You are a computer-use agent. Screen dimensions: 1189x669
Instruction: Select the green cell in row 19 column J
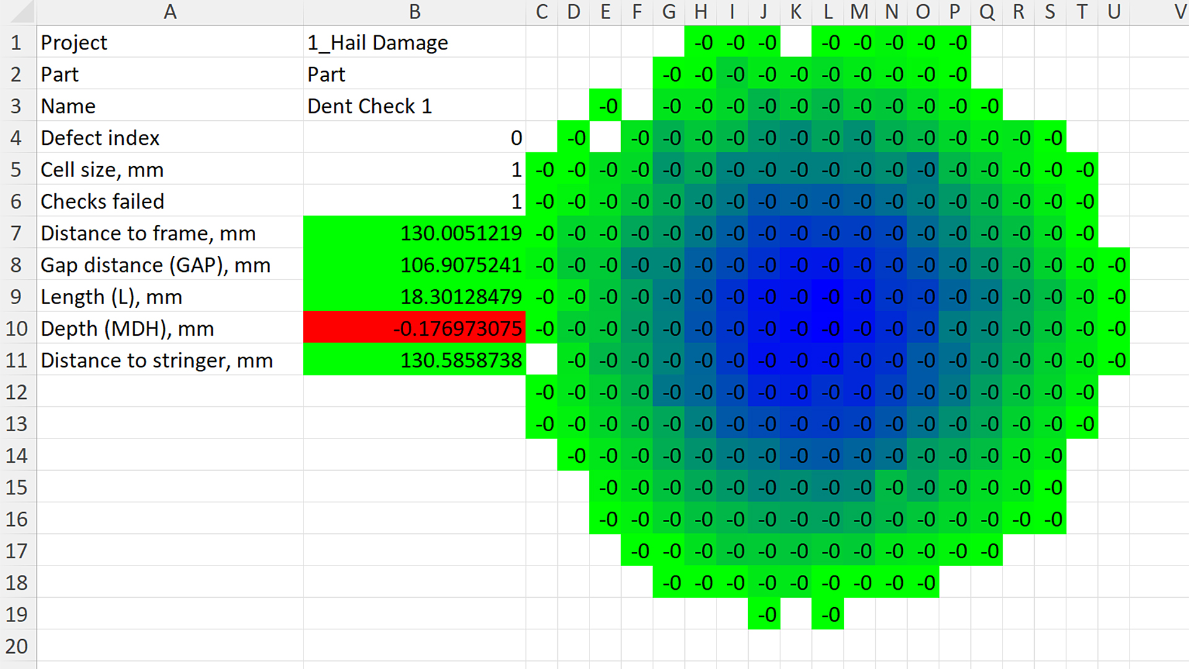[764, 614]
